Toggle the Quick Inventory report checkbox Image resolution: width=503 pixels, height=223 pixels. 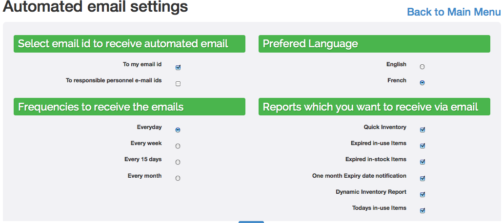coord(423,130)
